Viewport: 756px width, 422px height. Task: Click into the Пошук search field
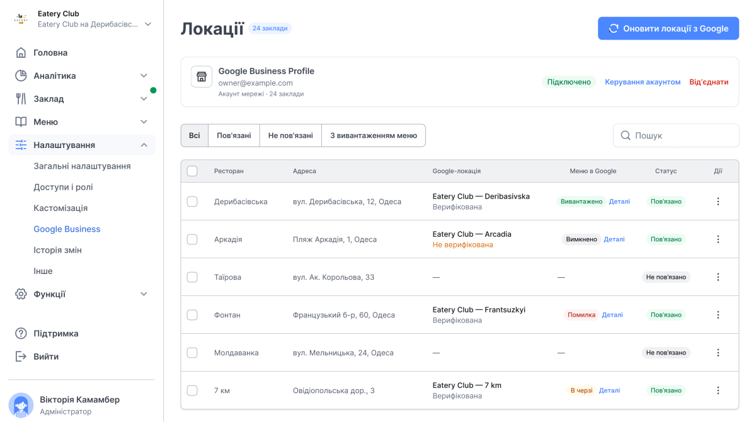[x=676, y=135]
